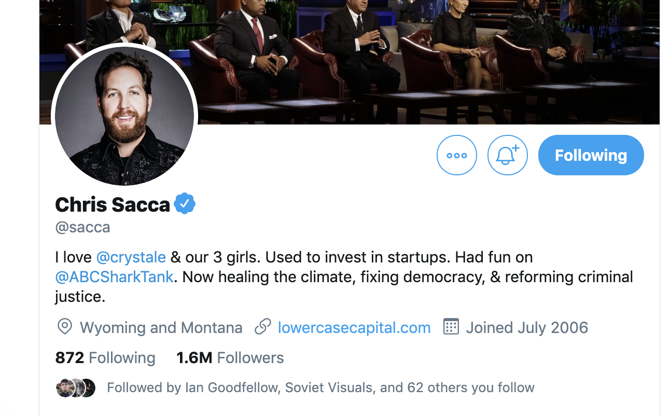The image size is (670, 416).
Task: Click the chain link icon
Action: (263, 327)
